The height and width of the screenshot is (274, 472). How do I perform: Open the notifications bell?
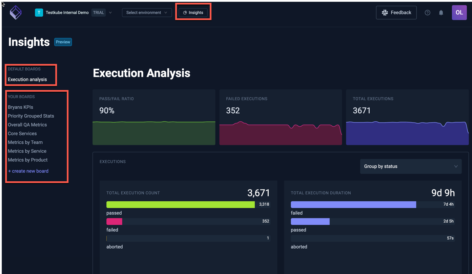coord(441,13)
